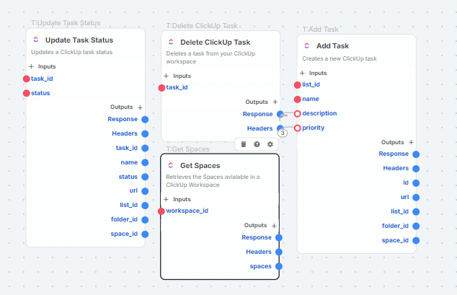The image size is (457, 295).
Task: Select list_id input port on Add Task
Action: [297, 85]
